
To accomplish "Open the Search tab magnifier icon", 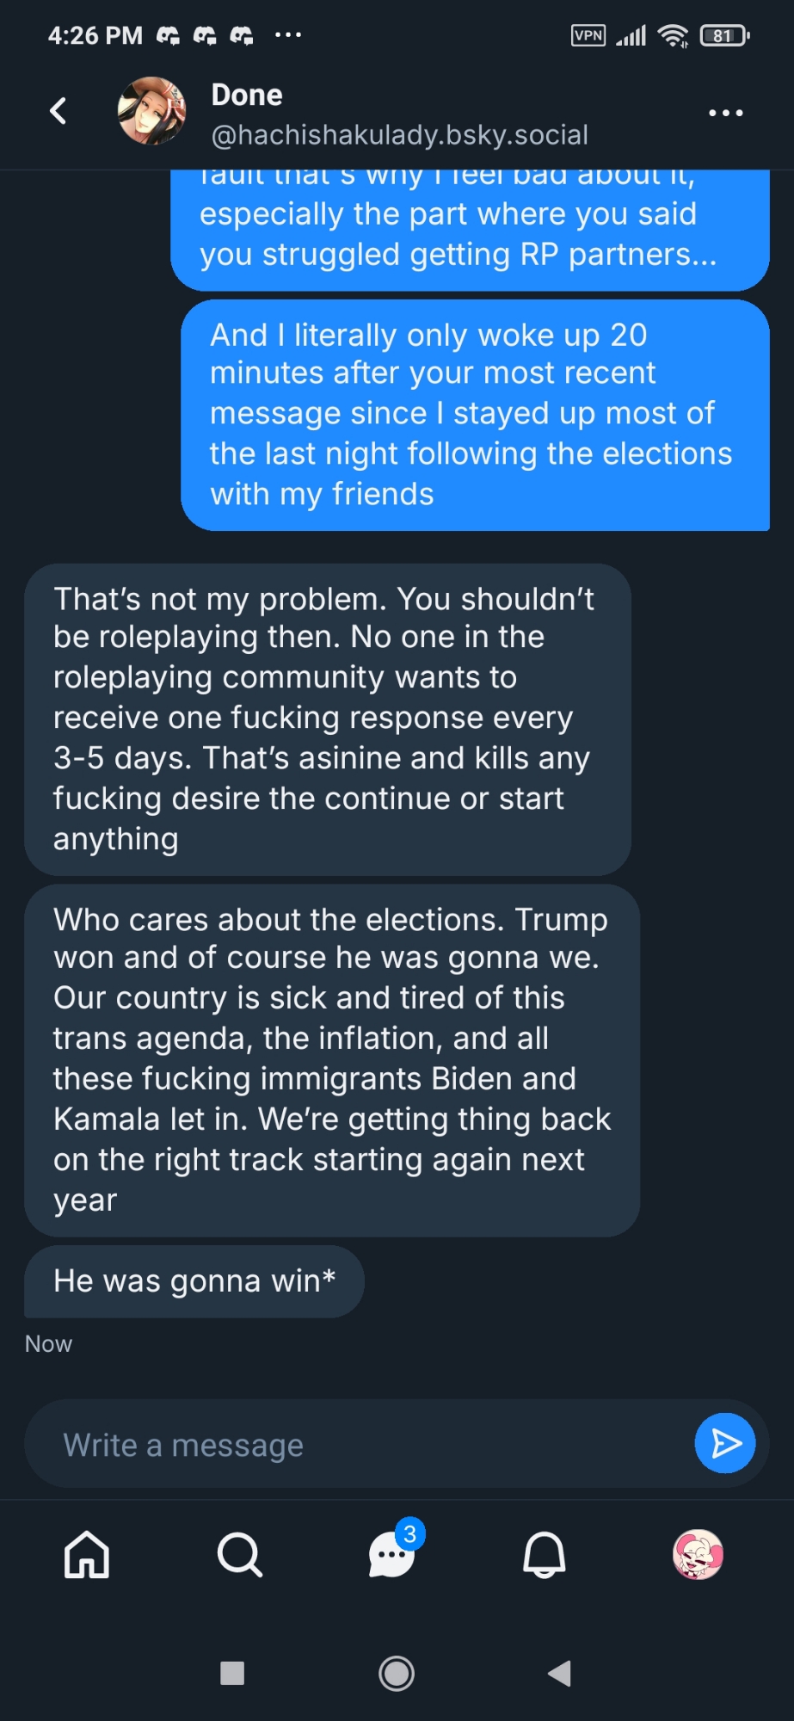I will [239, 1555].
